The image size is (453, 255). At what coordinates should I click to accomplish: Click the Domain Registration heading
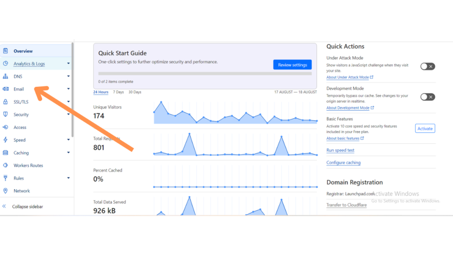354,182
